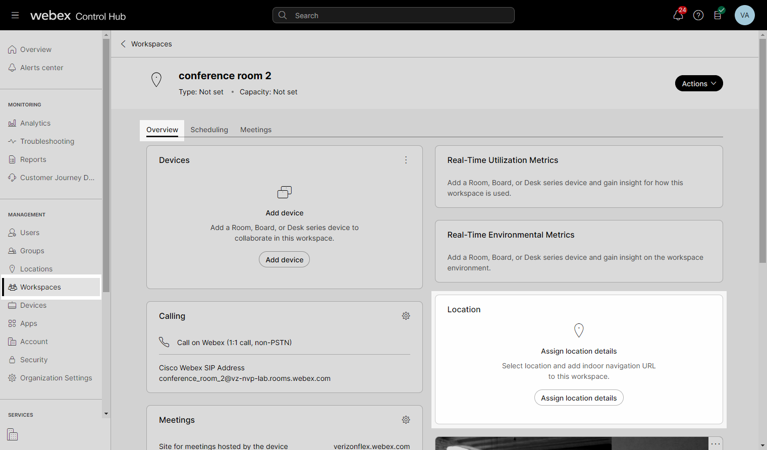The width and height of the screenshot is (767, 450).
Task: Open the services building icon in sidebar
Action: pyautogui.click(x=13, y=434)
